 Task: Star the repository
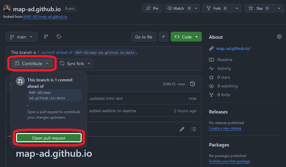point(259,8)
